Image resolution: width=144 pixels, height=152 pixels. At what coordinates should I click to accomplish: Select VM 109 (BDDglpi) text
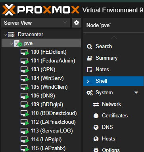(47, 105)
